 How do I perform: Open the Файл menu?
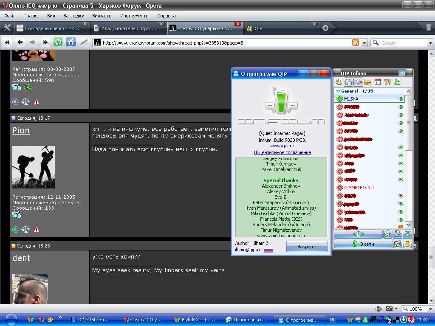coord(10,16)
